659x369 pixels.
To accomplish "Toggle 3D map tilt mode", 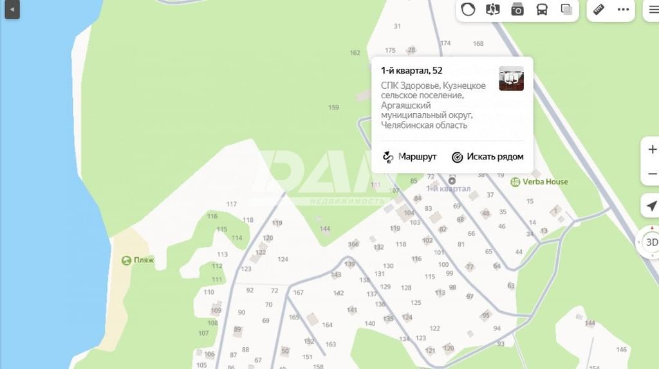I will click(651, 242).
